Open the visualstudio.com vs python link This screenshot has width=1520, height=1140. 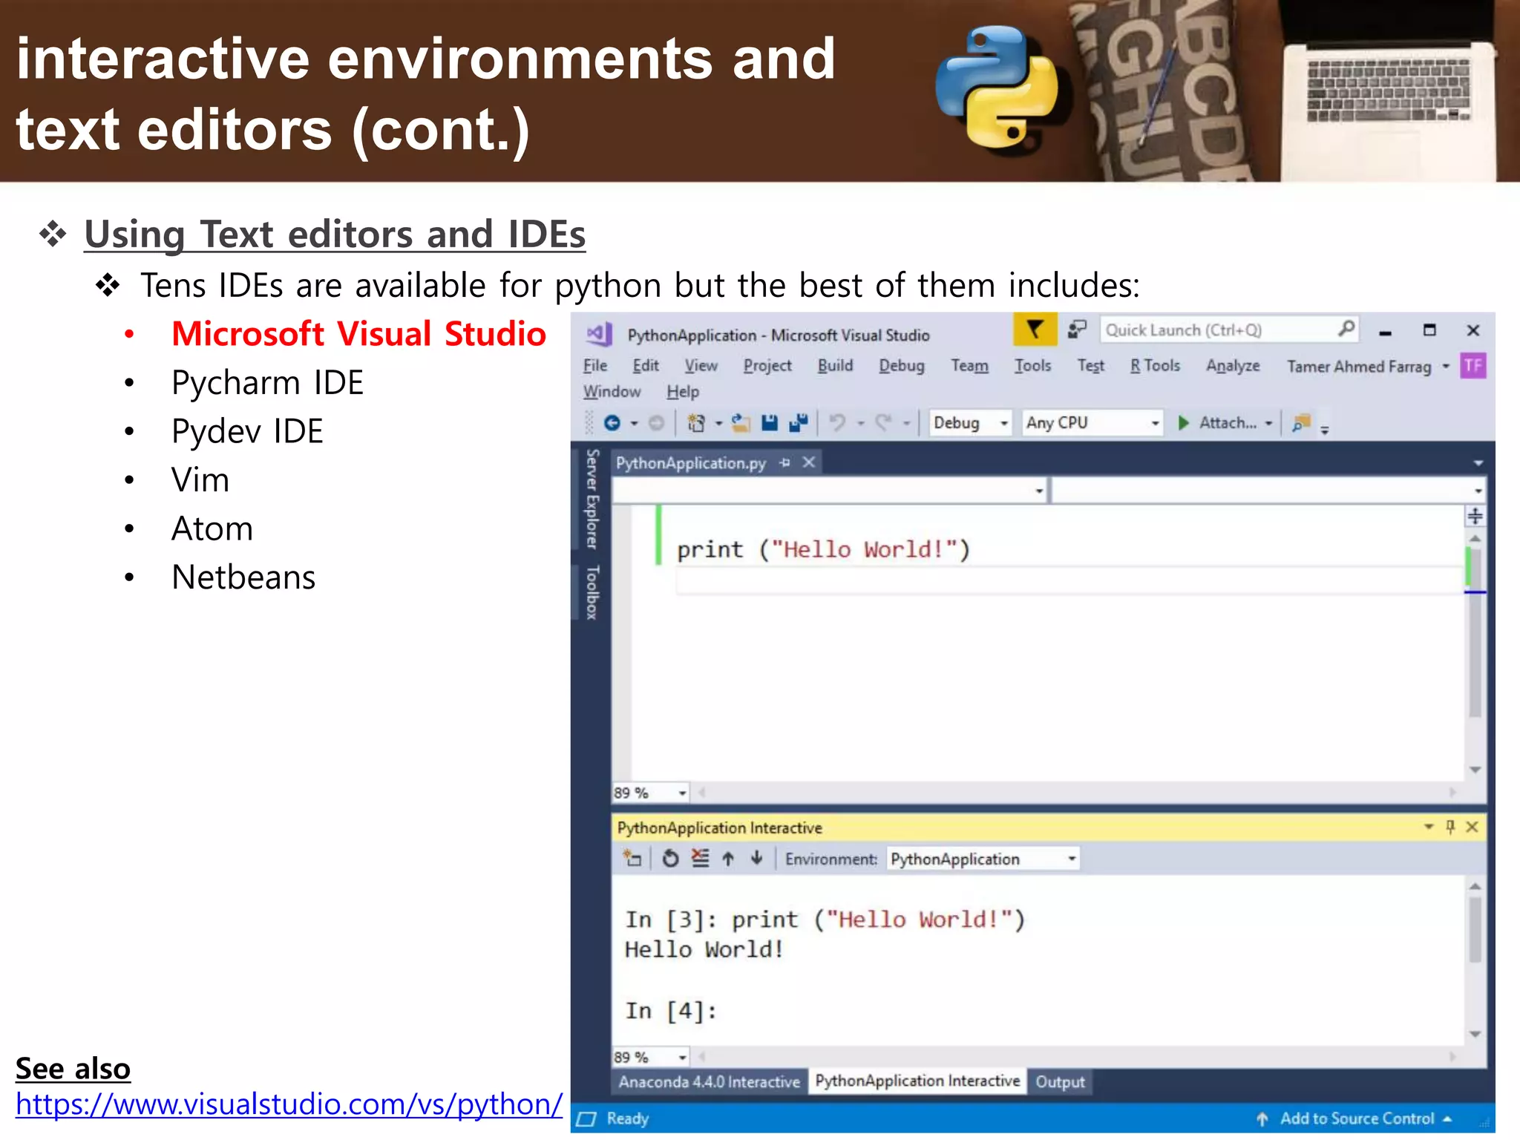(x=289, y=1104)
